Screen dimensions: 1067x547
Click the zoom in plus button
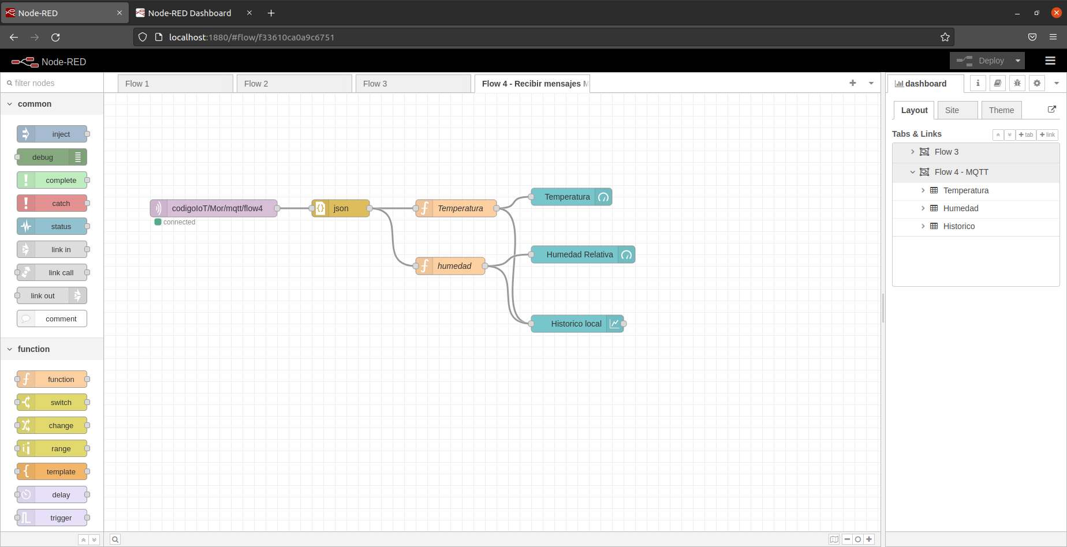(x=869, y=539)
